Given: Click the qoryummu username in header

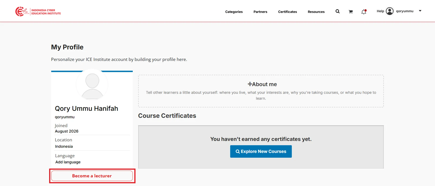Looking at the screenshot, I should [x=405, y=11].
